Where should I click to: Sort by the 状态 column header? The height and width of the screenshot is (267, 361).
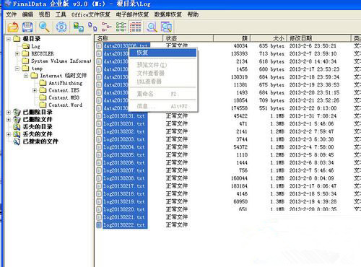188,38
